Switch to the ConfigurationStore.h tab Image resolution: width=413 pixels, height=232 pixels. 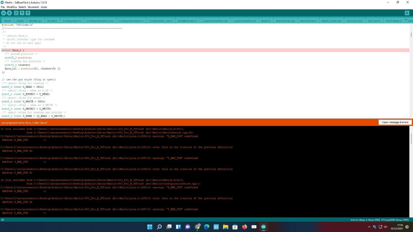click(131, 21)
